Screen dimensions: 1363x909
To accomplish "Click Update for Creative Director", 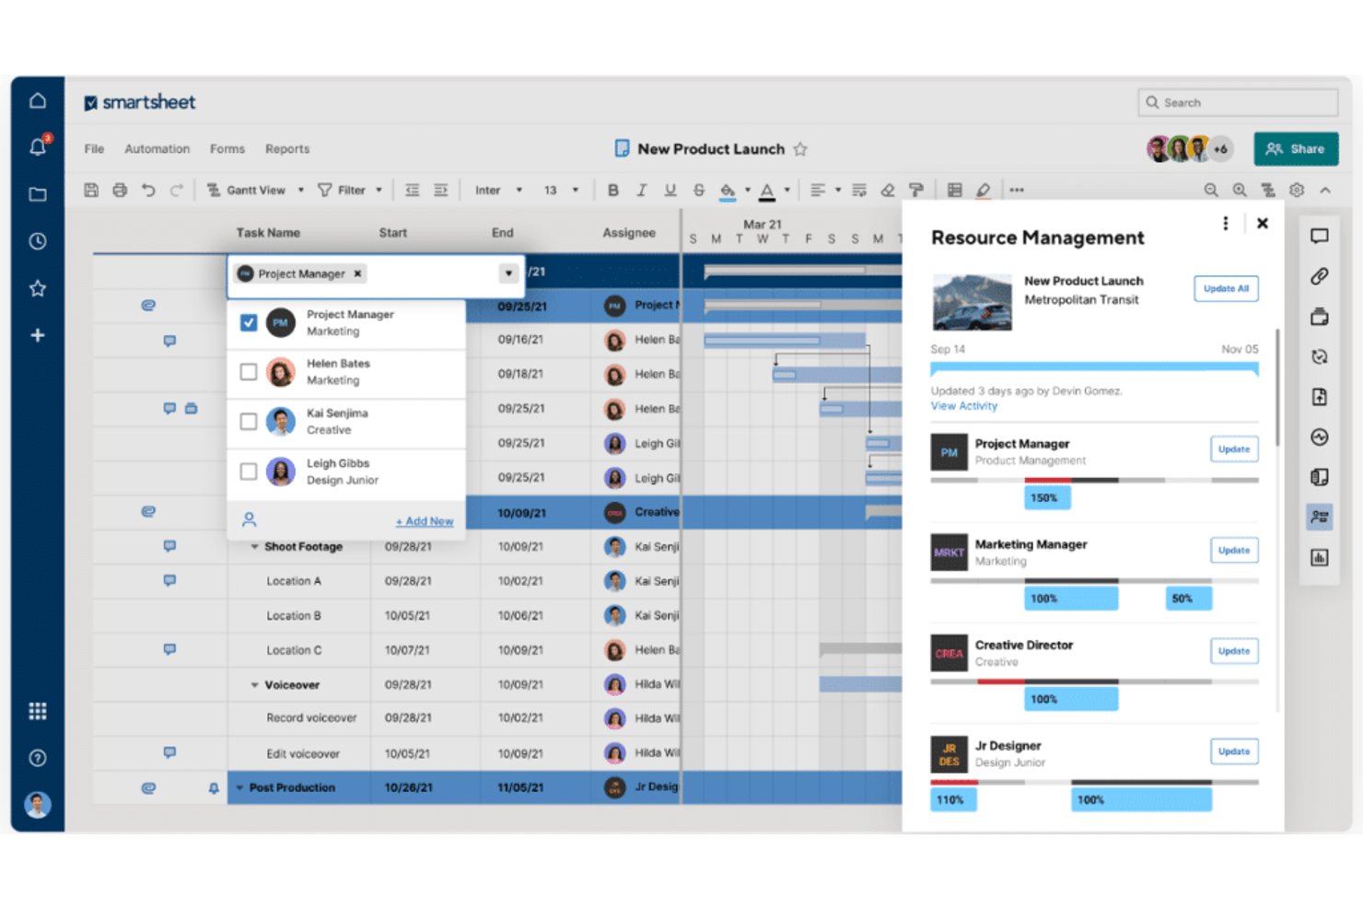I will pyautogui.click(x=1234, y=651).
